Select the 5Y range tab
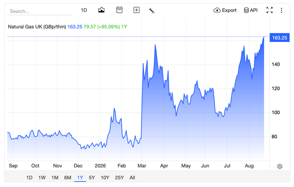The height and width of the screenshot is (187, 294). [x=92, y=177]
